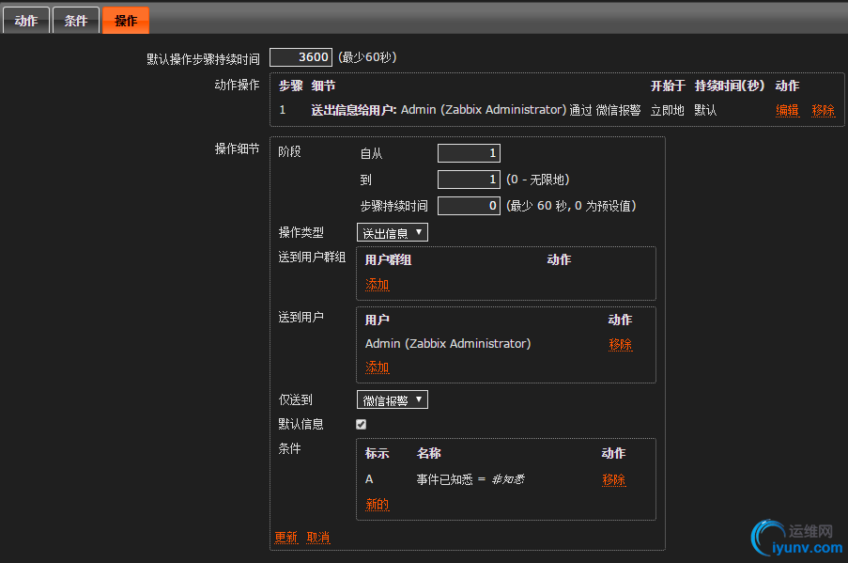
Task: Click condition label A
Action: [369, 479]
